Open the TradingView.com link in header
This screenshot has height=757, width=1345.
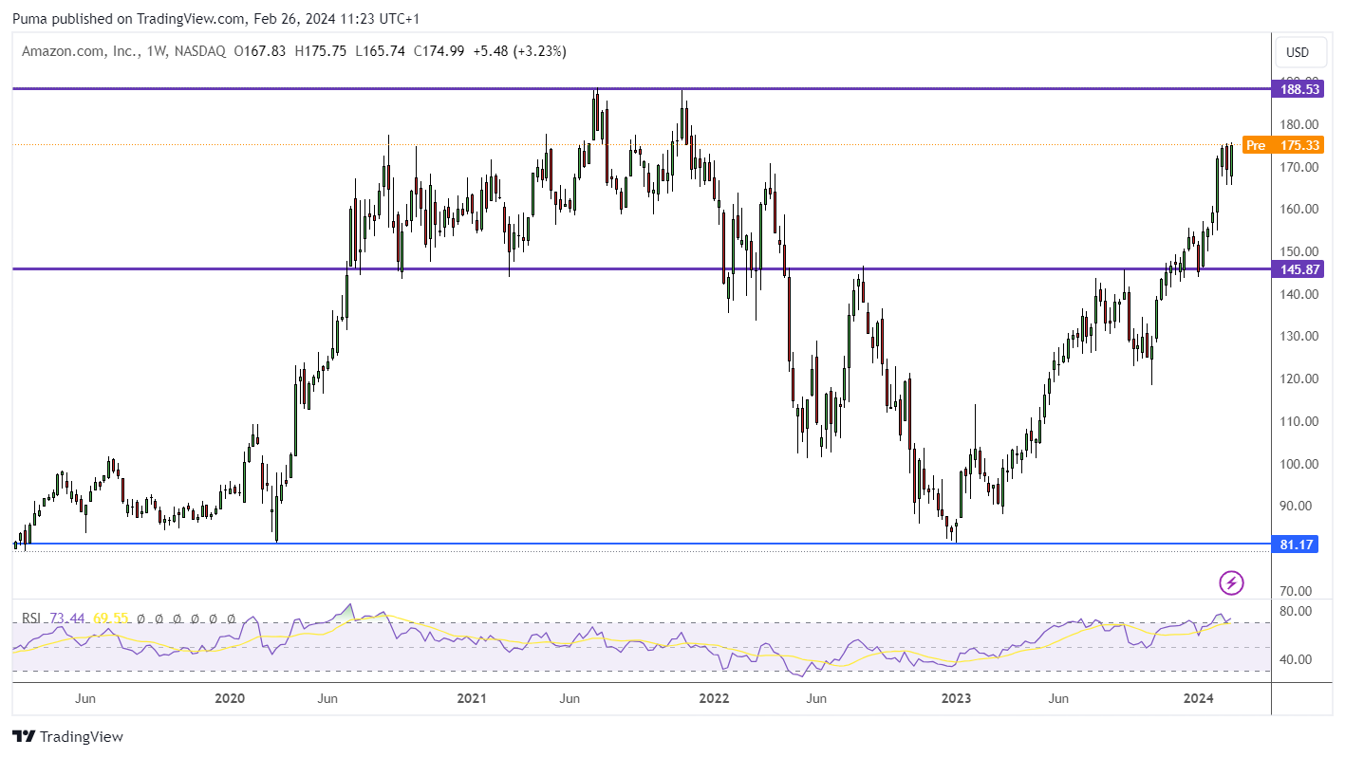(x=187, y=18)
